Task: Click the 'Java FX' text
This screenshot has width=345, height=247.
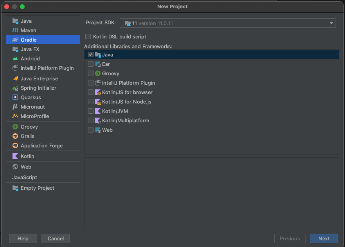Action: tap(30, 49)
